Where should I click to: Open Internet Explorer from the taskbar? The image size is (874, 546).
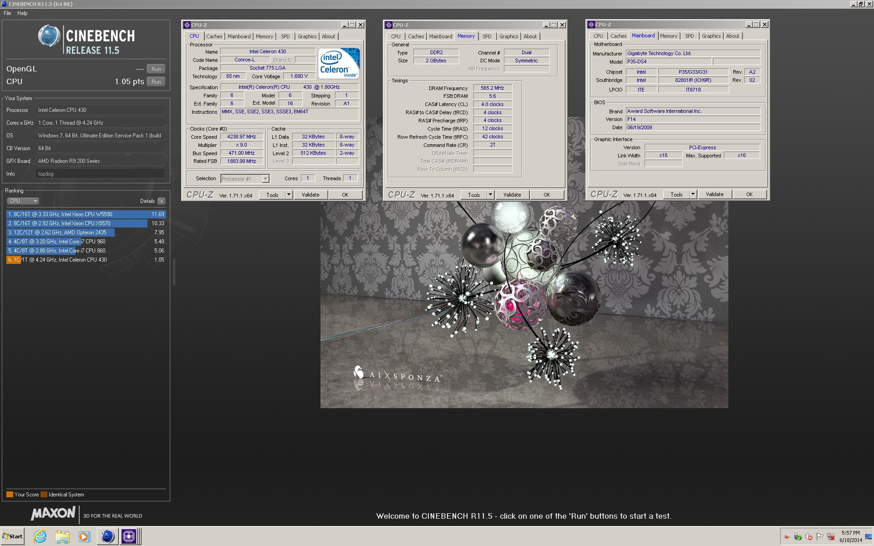click(x=40, y=536)
